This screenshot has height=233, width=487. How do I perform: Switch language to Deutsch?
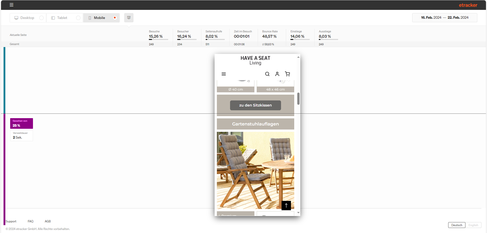coord(457,225)
